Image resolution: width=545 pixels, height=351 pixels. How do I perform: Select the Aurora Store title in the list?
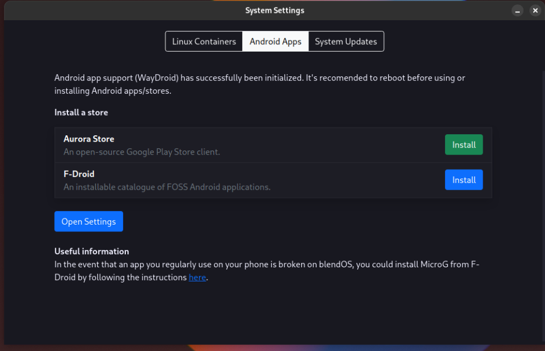pyautogui.click(x=89, y=139)
